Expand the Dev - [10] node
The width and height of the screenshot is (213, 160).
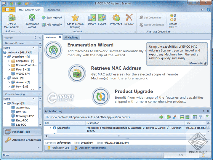(9, 87)
